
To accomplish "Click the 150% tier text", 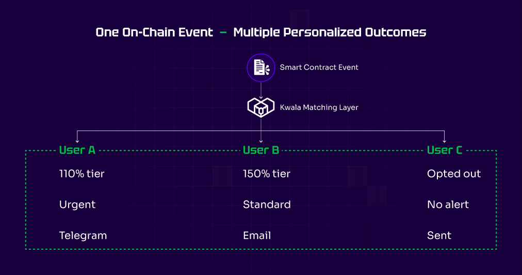I will [x=267, y=174].
